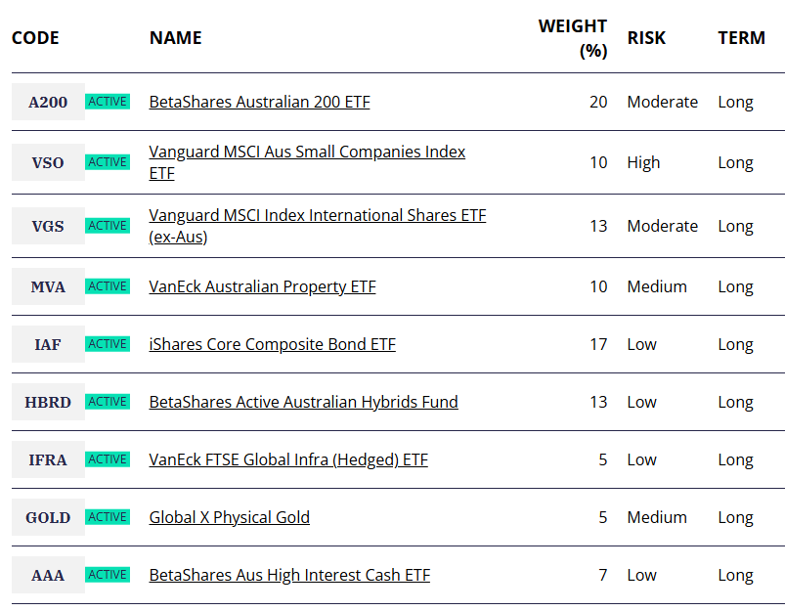The height and width of the screenshot is (611, 785).
Task: Open VanEck FTSE Global Infra (Hedged) ETF
Action: point(288,459)
